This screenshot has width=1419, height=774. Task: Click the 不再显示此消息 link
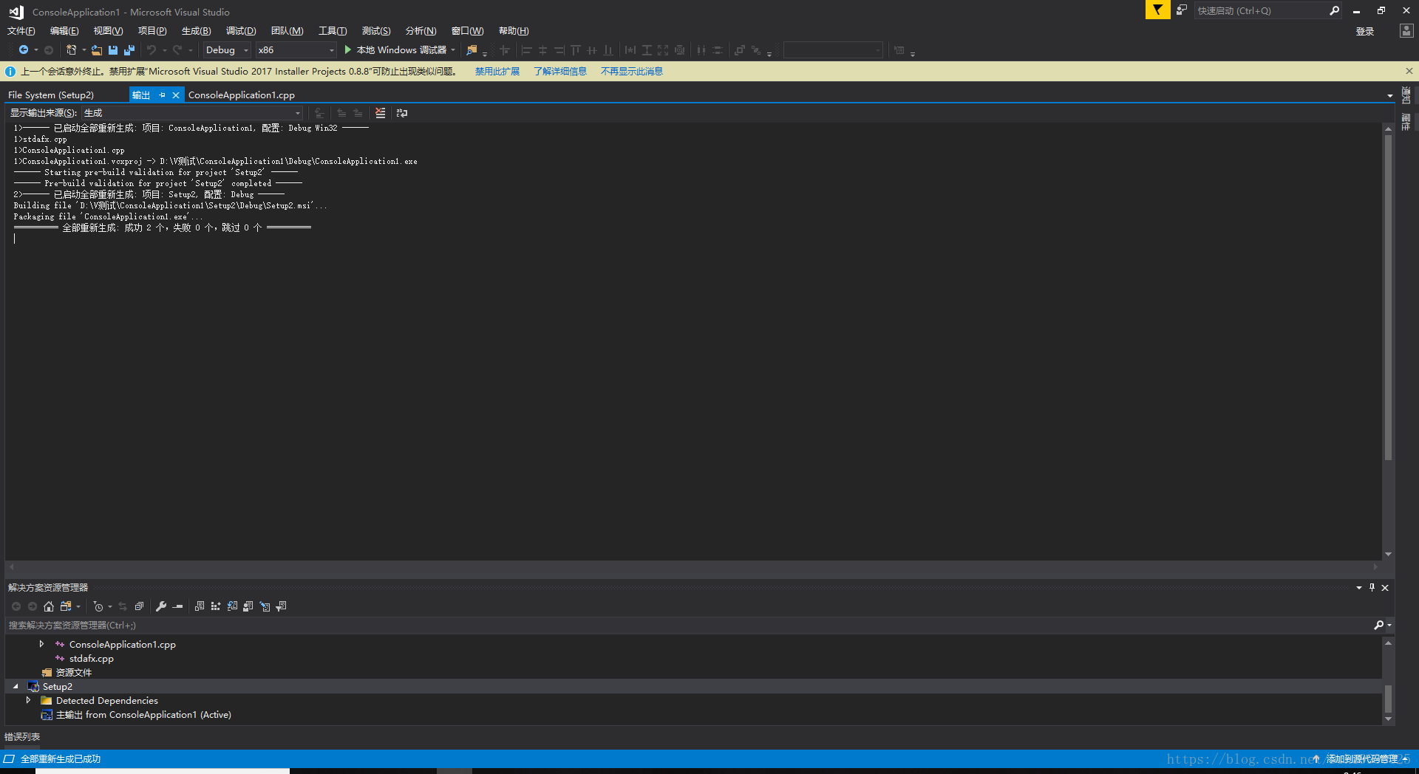pyautogui.click(x=632, y=72)
